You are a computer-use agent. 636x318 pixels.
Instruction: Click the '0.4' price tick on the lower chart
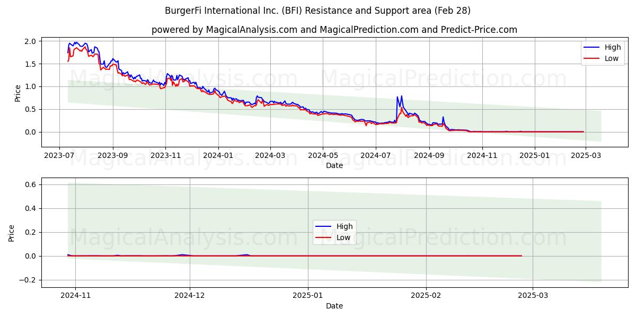[31, 208]
